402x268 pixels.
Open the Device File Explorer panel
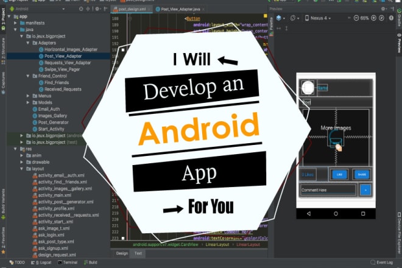[x=399, y=233]
